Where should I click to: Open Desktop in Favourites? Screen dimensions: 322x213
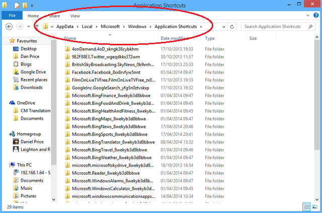28,49
